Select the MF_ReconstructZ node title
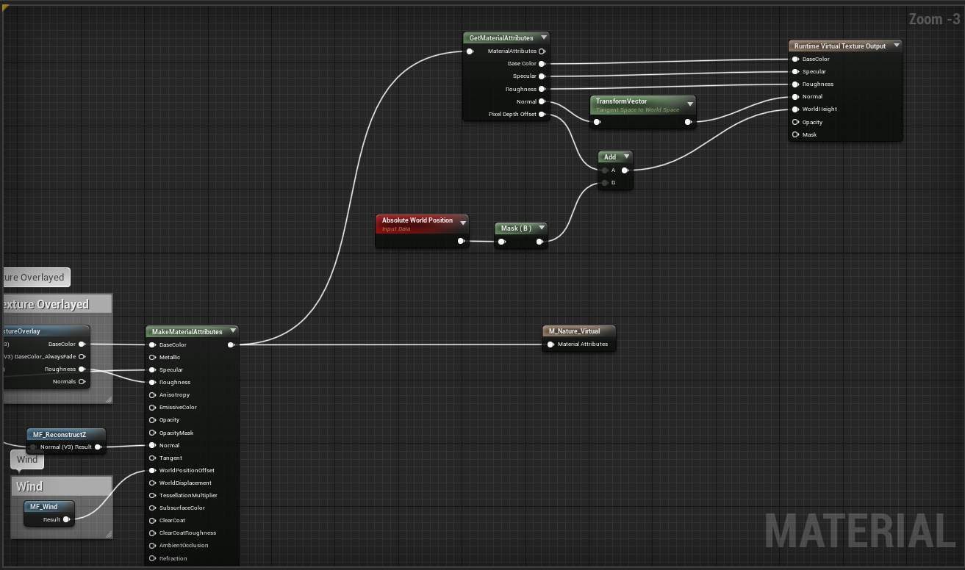Viewport: 965px width, 570px height. coord(60,434)
